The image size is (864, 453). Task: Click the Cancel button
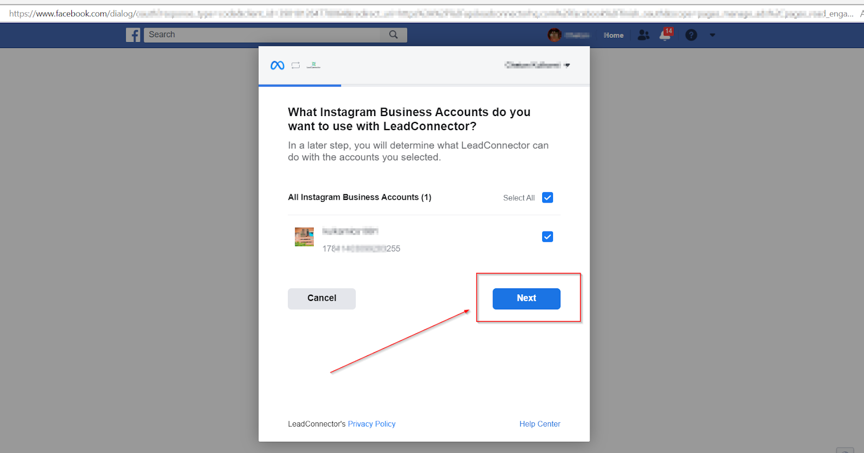click(322, 299)
